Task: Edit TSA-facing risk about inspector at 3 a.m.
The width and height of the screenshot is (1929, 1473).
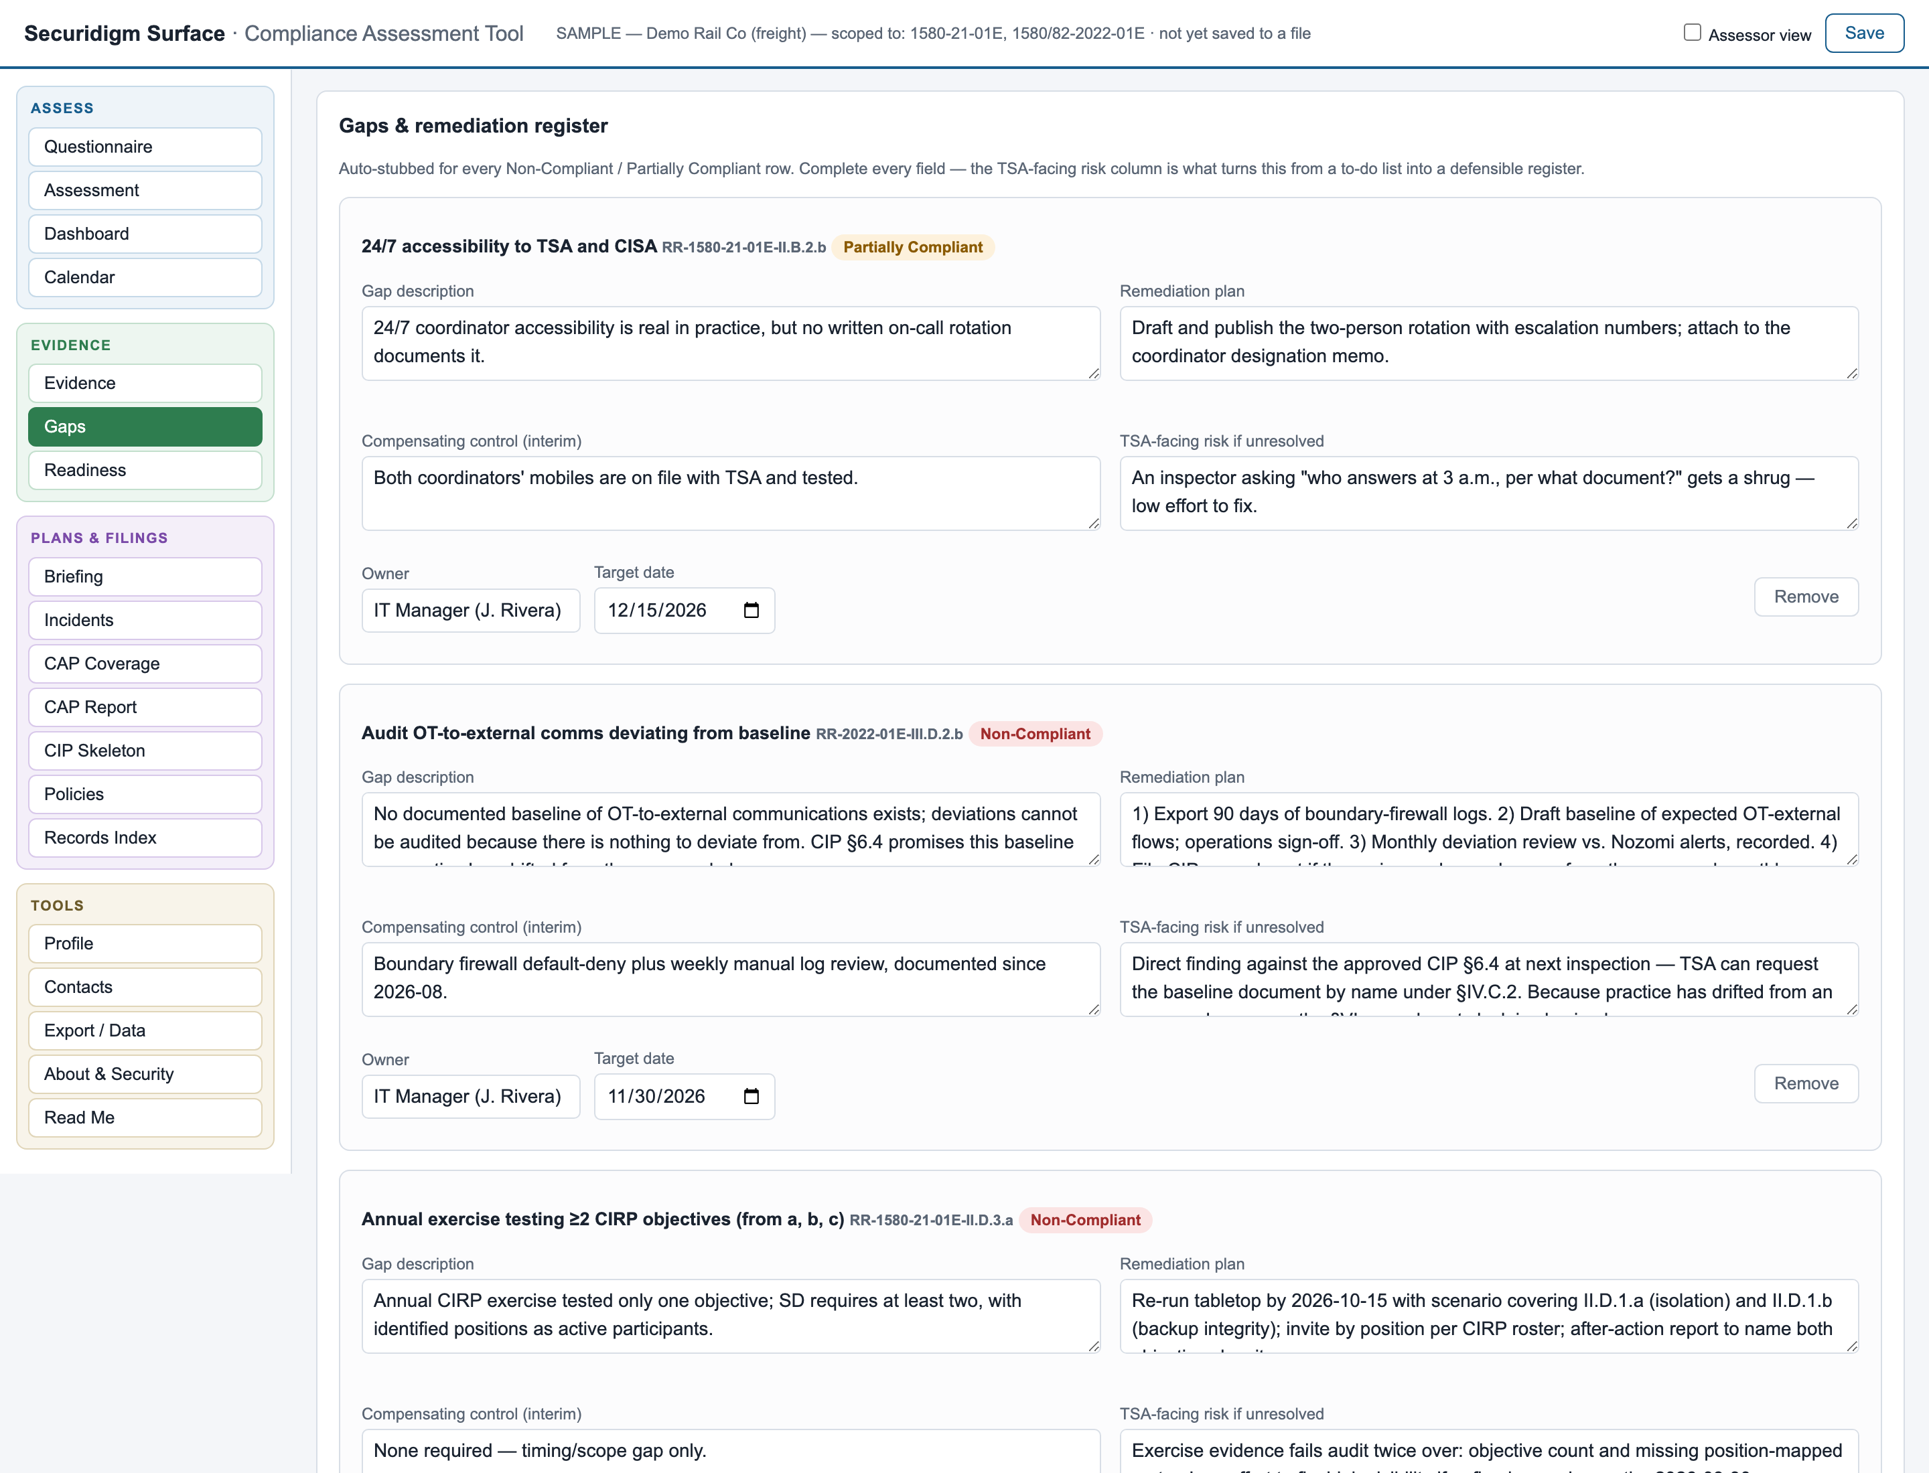Action: pos(1489,493)
